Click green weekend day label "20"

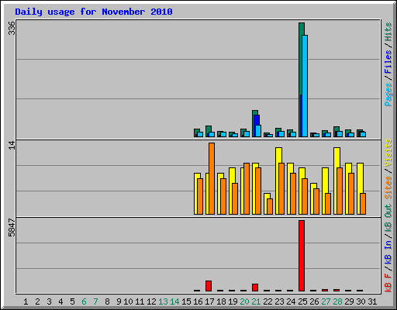coord(244,301)
